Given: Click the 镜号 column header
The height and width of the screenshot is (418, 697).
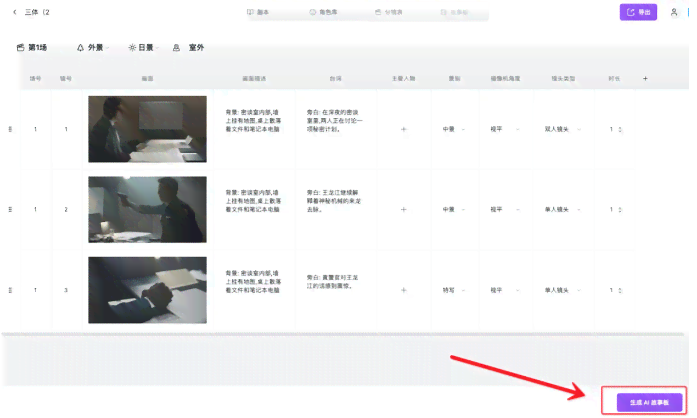Looking at the screenshot, I should tap(66, 79).
